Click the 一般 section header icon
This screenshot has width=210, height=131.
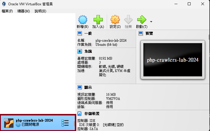click(80, 33)
